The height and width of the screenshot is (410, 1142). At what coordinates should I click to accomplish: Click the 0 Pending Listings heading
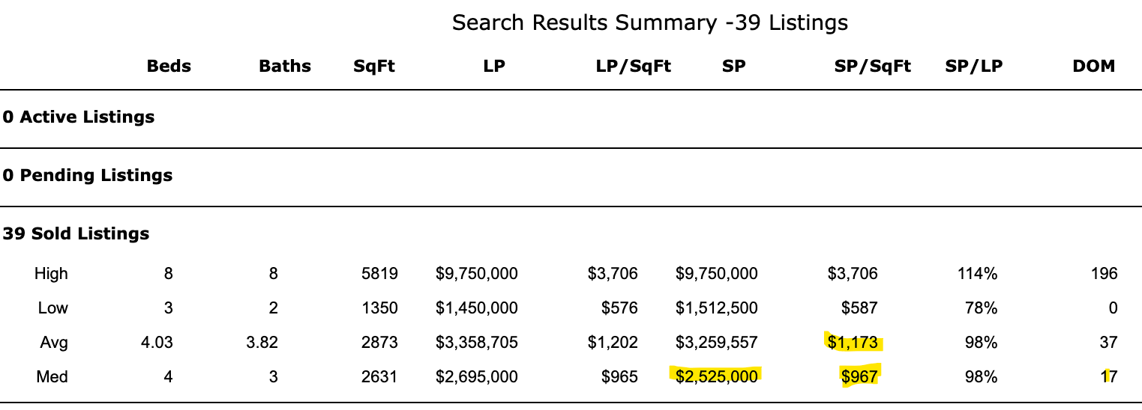click(87, 175)
